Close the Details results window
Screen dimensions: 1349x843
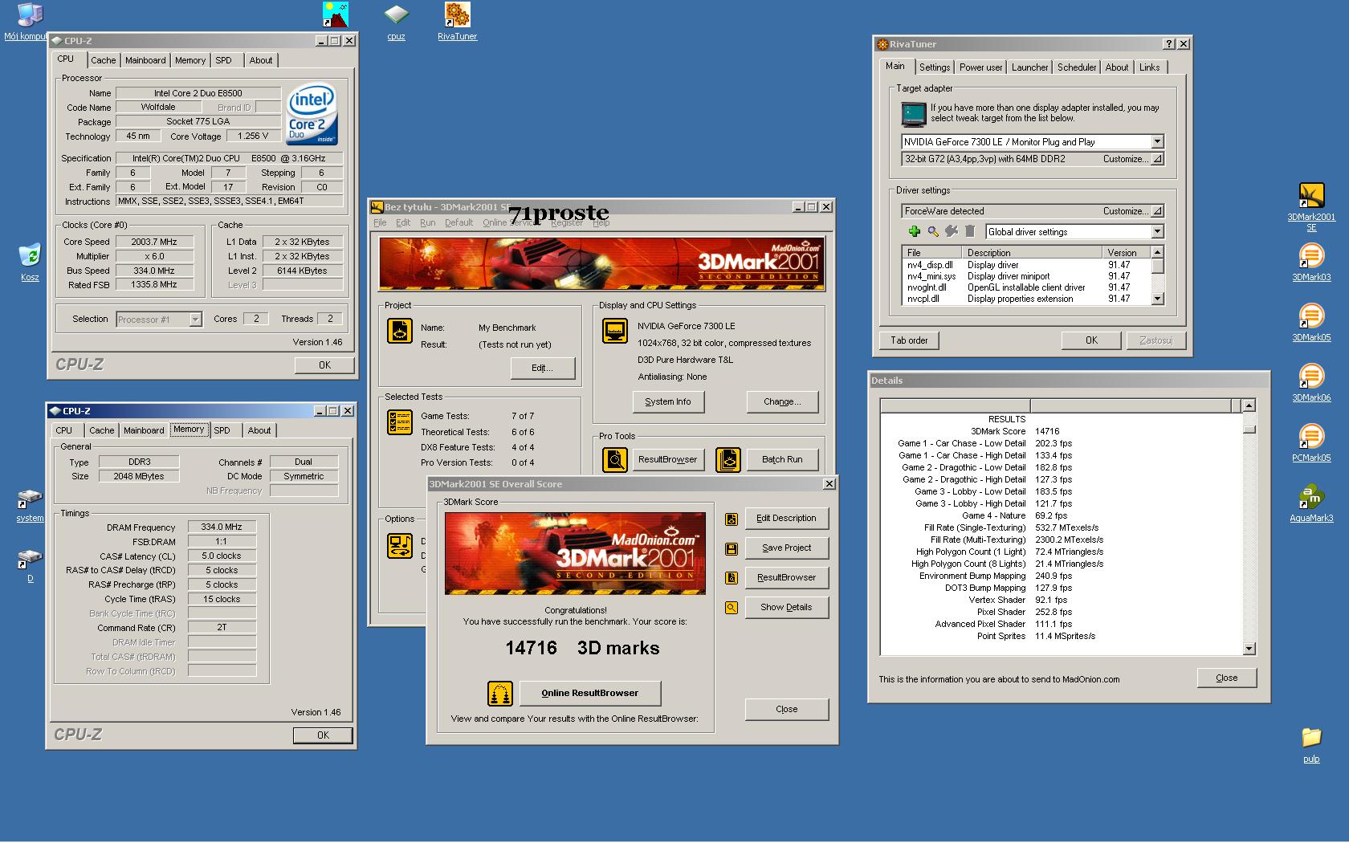[1227, 678]
